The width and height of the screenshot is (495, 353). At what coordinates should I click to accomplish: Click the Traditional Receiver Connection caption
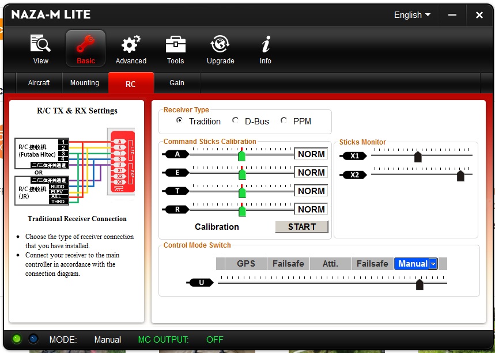77,219
